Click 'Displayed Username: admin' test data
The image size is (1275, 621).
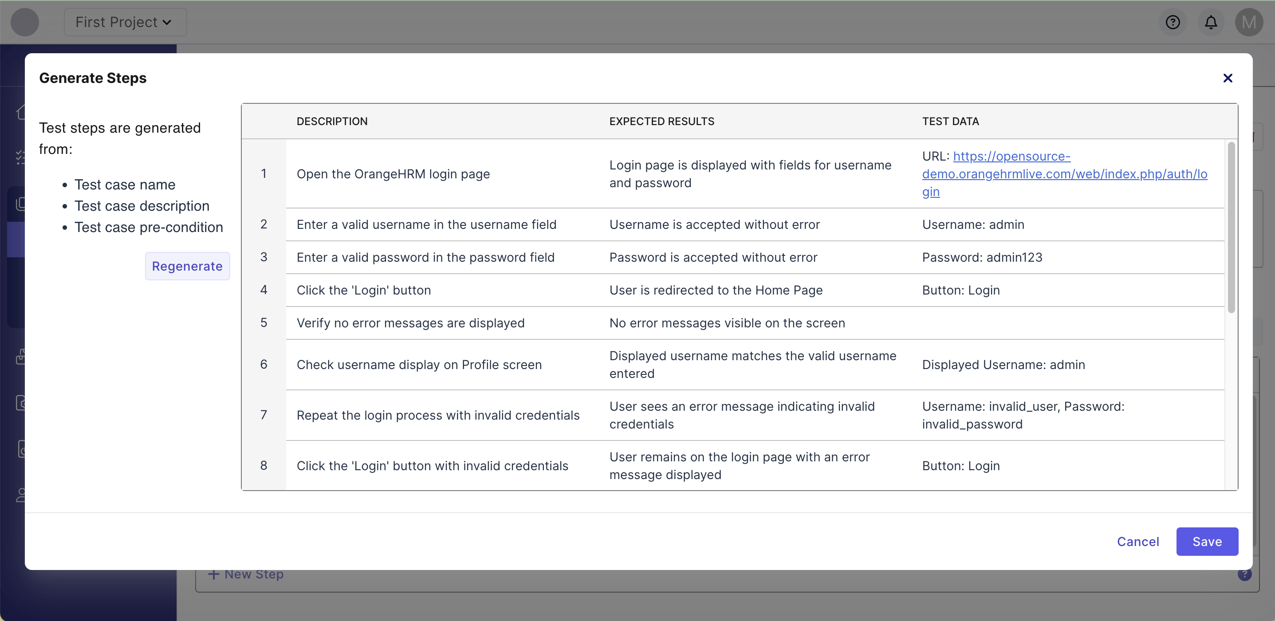[1003, 365]
